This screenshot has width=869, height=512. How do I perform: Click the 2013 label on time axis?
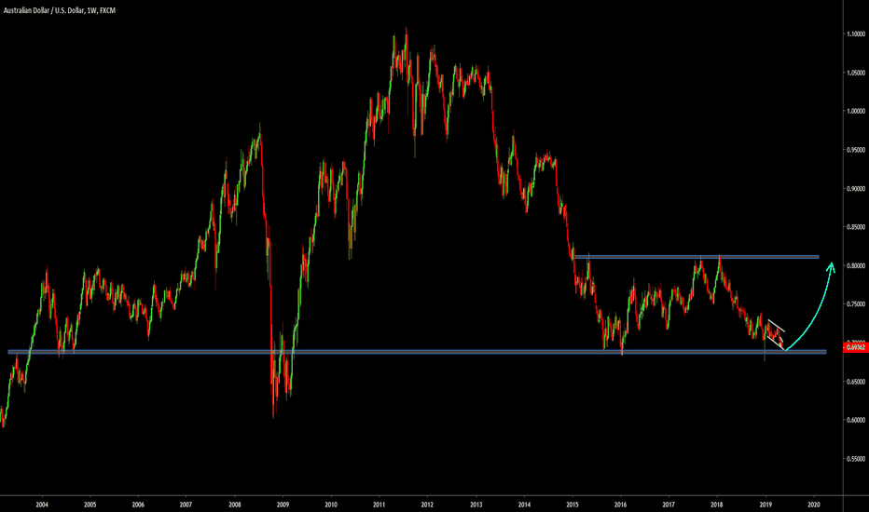pyautogui.click(x=476, y=505)
